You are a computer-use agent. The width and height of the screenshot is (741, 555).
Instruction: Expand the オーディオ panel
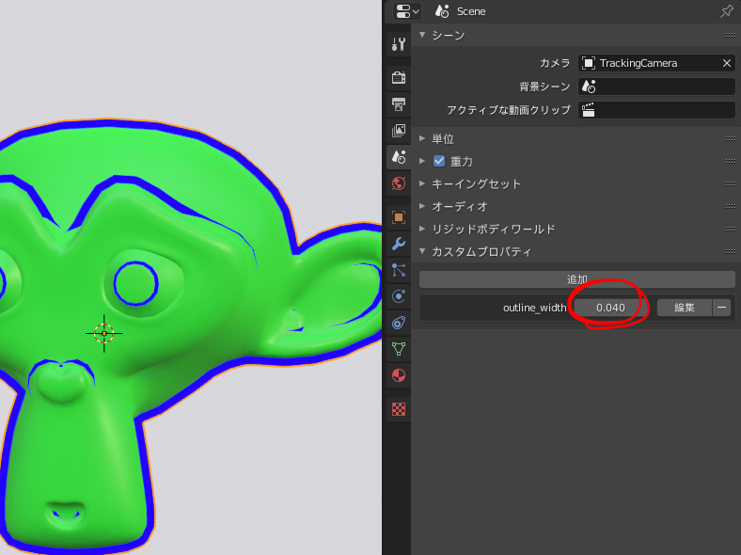pos(422,207)
